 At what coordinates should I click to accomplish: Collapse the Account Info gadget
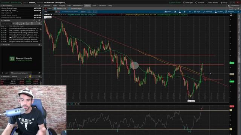pos(2,6)
